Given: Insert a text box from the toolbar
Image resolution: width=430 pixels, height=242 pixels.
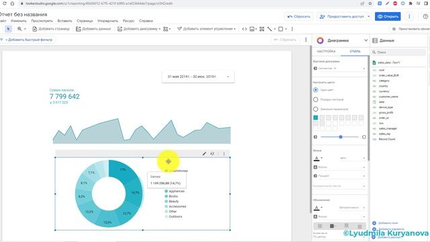Looking at the screenshot, I should pos(262,29).
